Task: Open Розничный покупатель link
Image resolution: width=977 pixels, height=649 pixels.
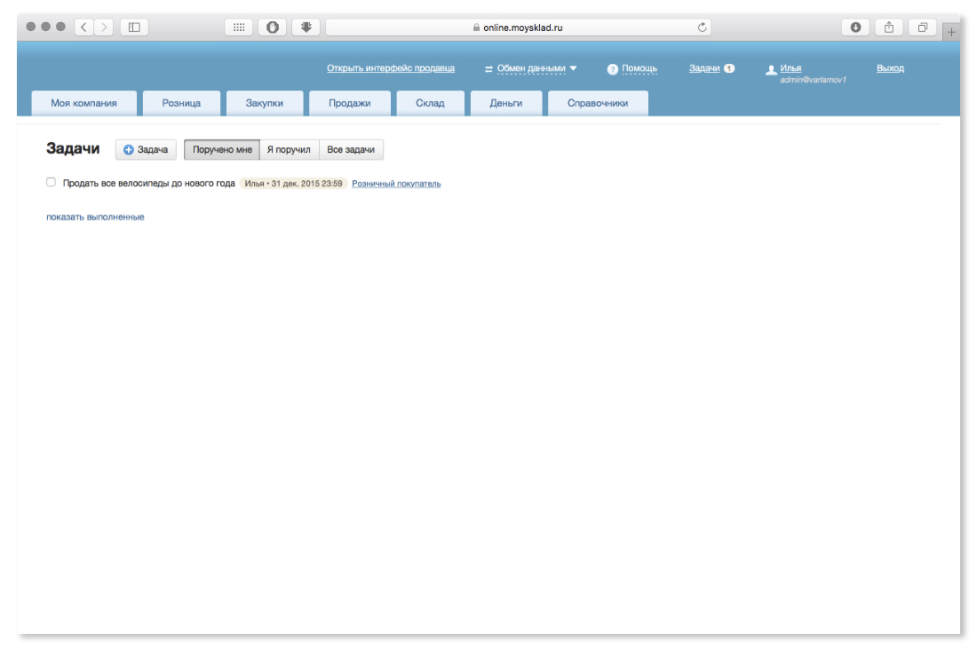Action: tap(396, 184)
